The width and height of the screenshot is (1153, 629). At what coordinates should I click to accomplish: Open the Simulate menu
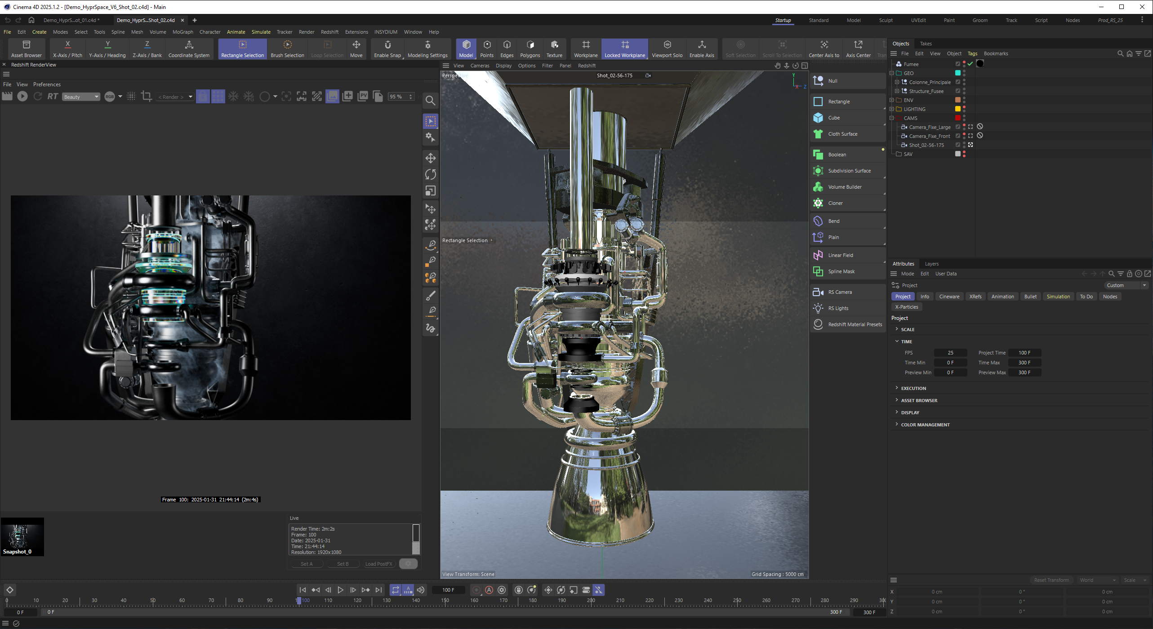pyautogui.click(x=261, y=32)
